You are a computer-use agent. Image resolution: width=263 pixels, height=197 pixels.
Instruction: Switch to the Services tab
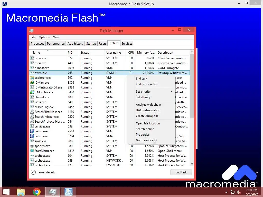127,44
